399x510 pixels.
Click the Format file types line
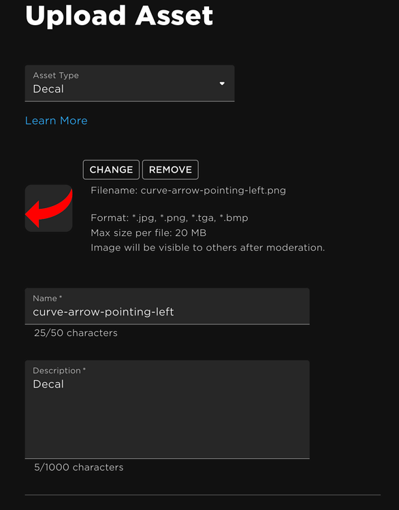coord(170,218)
